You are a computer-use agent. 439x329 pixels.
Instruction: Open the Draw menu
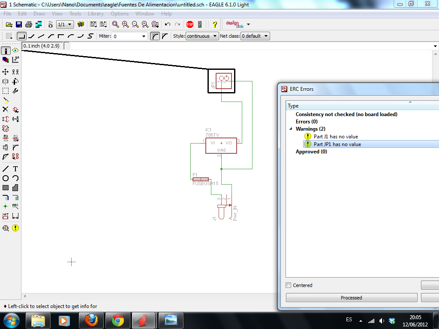click(x=39, y=14)
